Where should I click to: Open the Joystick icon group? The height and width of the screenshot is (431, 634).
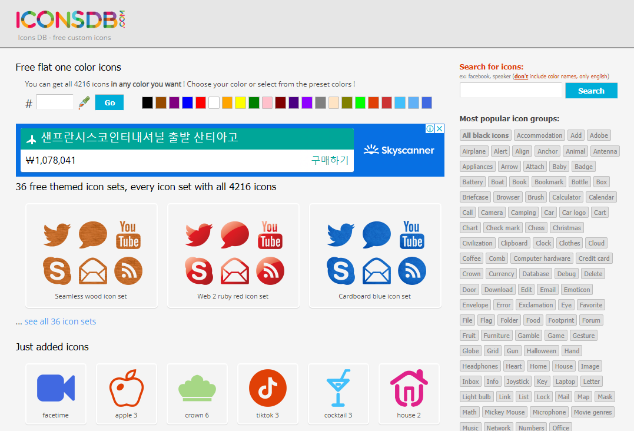(518, 382)
